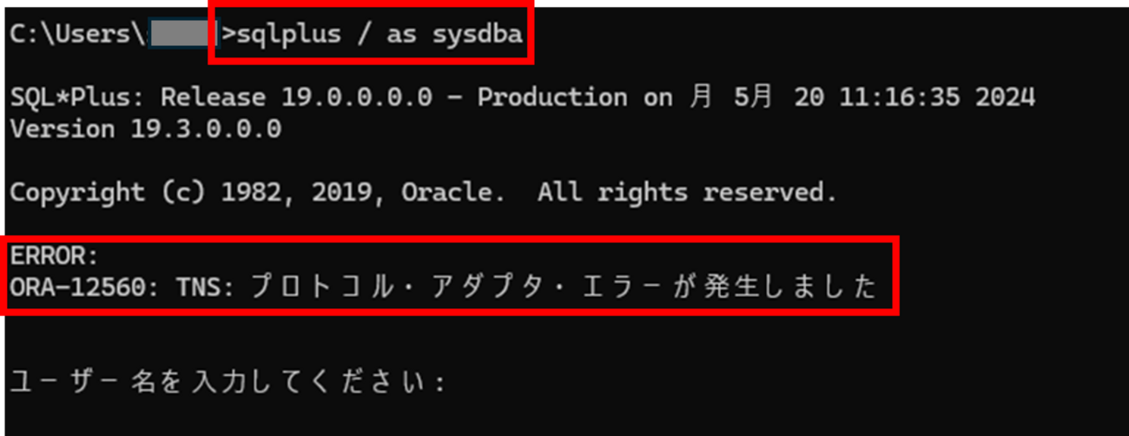Click the typed sqlplus command word
Viewport: 1129px width, 436px height.
[291, 34]
